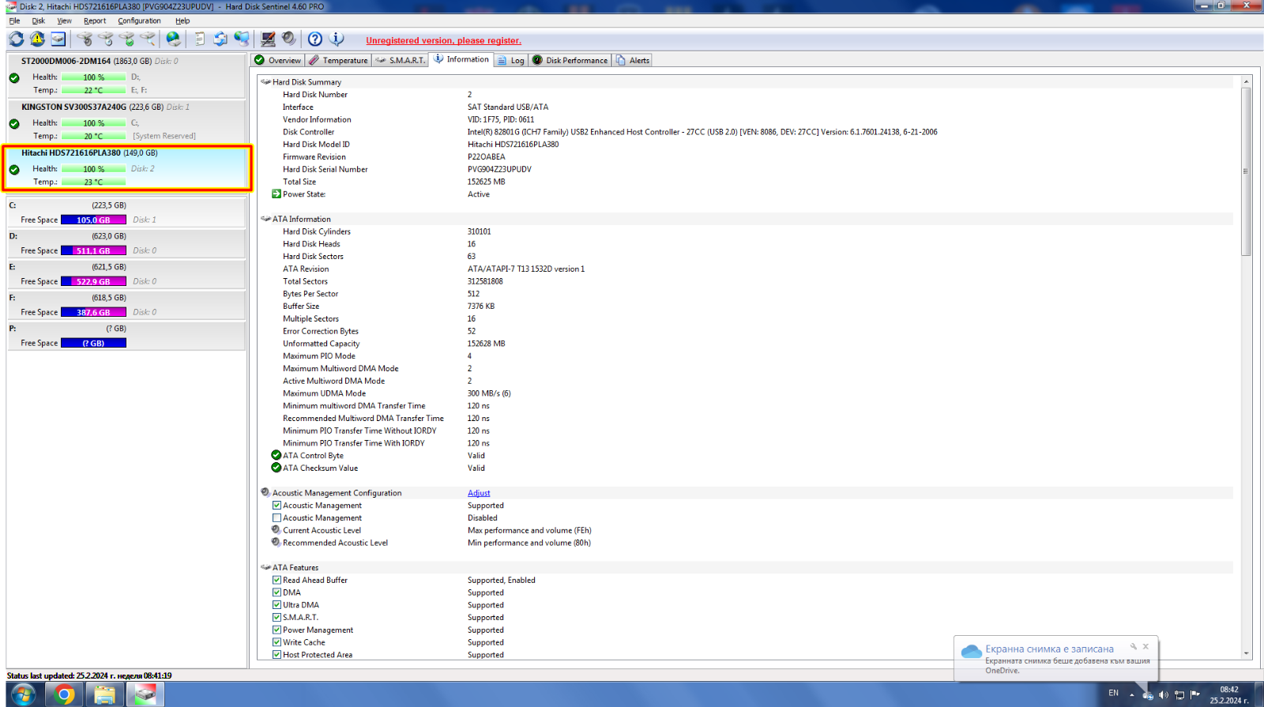Image resolution: width=1264 pixels, height=707 pixels.
Task: Click the blue info About icon
Action: click(x=337, y=39)
